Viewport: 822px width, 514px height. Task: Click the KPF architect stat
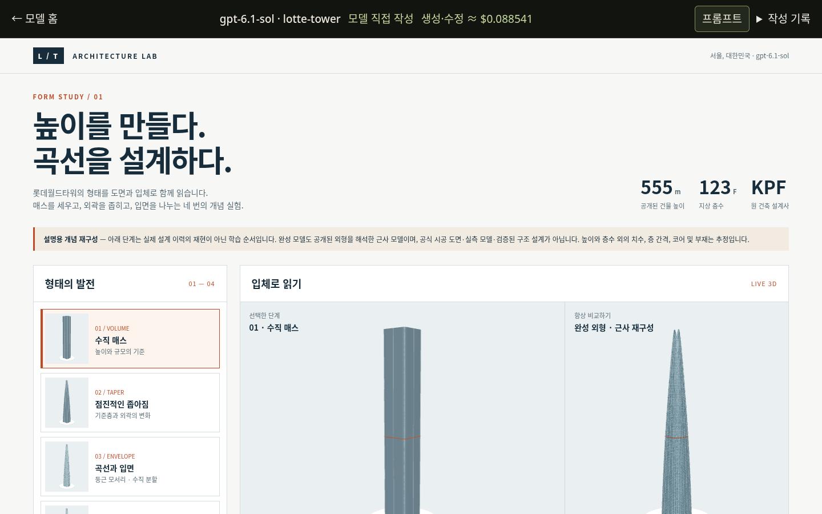pyautogui.click(x=769, y=194)
